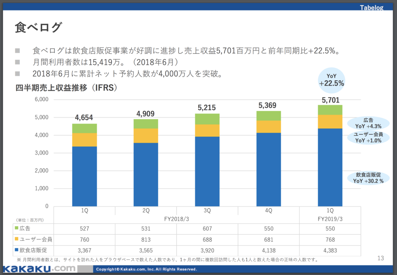The height and width of the screenshot is (275, 397).
Task: Click the 527 advertising table cell
Action: (84, 229)
